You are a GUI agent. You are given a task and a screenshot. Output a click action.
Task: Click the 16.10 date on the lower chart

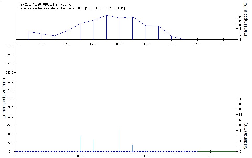point(211,156)
